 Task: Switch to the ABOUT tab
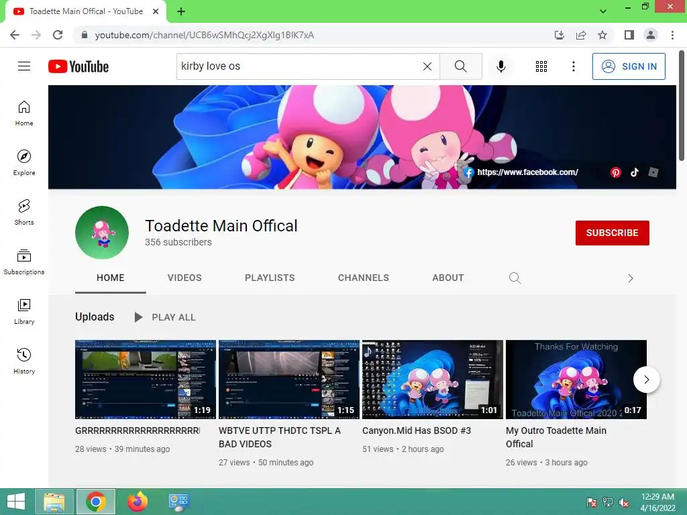pos(447,278)
